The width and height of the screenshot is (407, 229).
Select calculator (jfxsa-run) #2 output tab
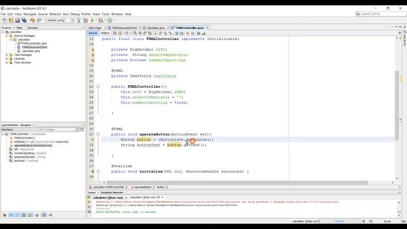[x=145, y=197]
